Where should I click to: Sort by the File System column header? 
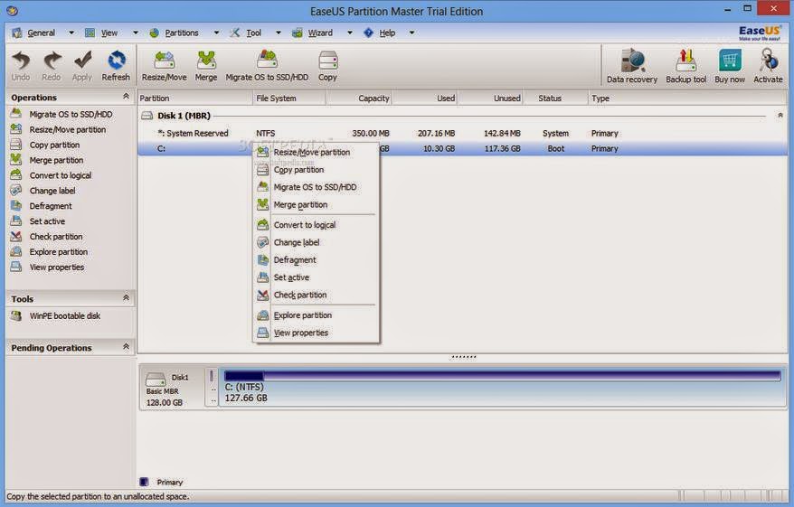(x=289, y=99)
